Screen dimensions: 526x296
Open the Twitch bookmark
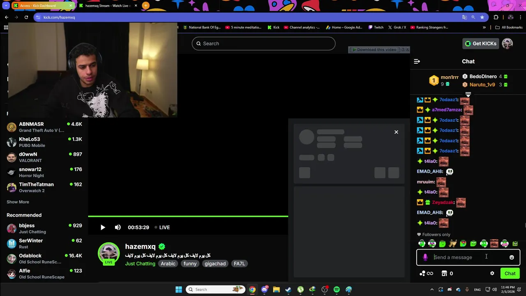(376, 28)
